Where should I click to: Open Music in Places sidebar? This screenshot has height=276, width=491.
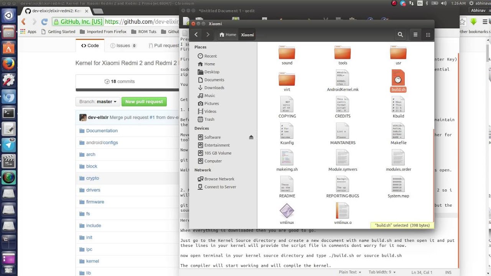[206, 95]
